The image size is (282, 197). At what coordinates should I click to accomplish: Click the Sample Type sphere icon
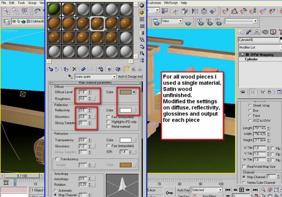(142, 5)
